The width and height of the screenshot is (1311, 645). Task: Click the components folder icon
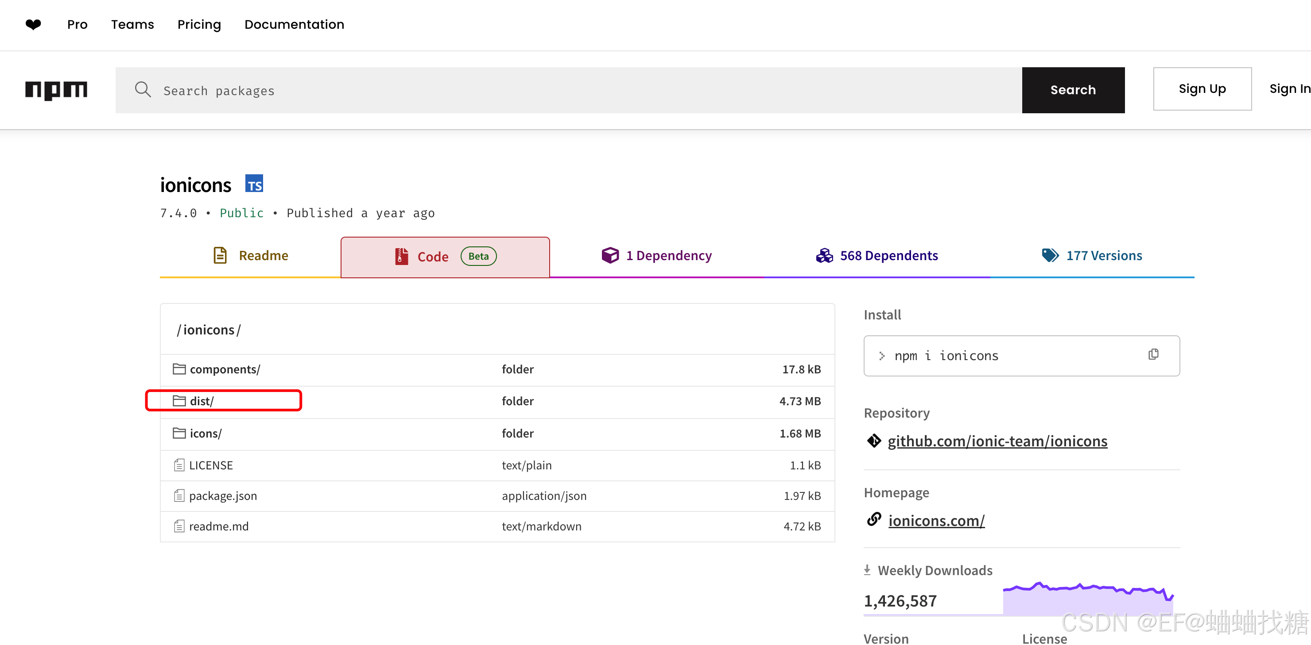click(x=178, y=369)
